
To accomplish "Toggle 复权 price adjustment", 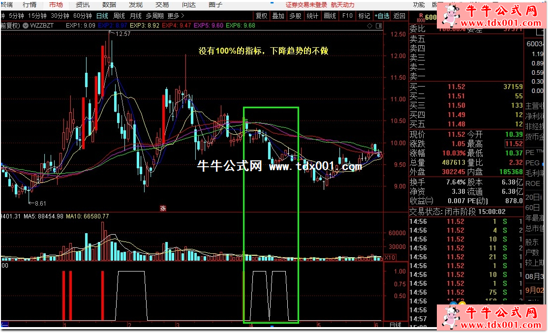I will coord(262,16).
